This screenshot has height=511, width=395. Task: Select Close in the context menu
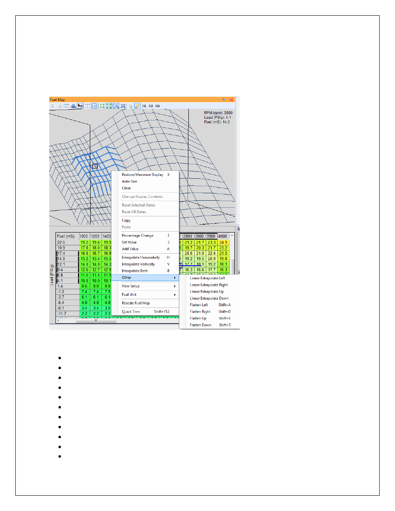[x=145, y=188]
